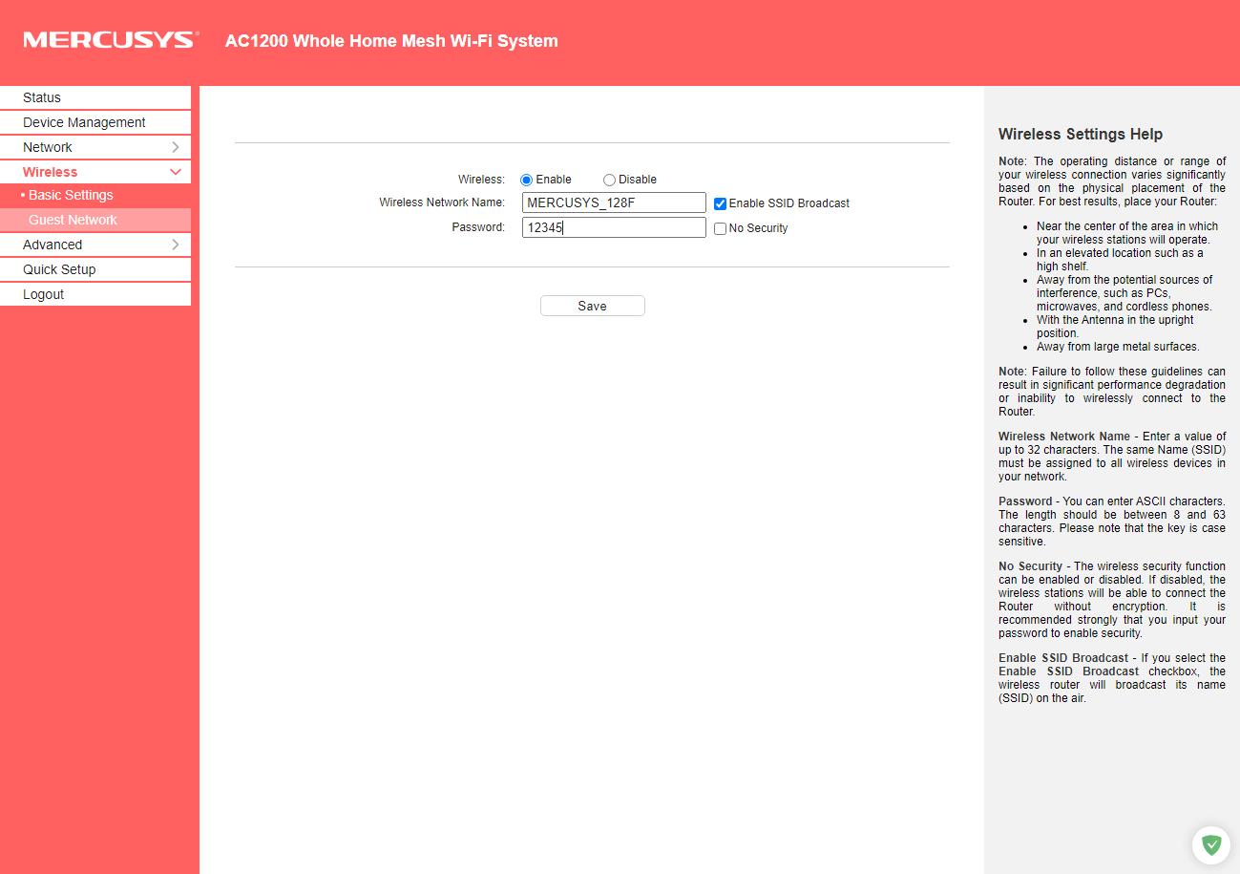Click the green shield security icon

1211,844
